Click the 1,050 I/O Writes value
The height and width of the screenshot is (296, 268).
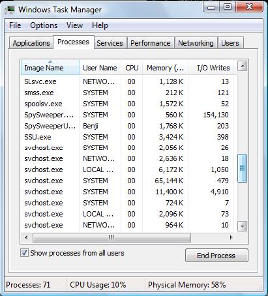(x=220, y=170)
